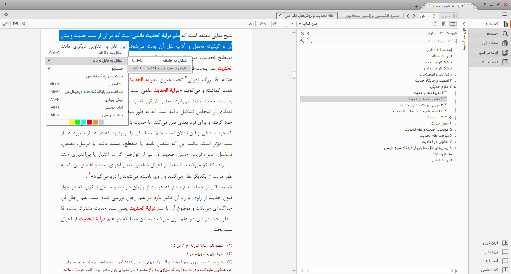Select ۳-۱ تعریف علم حدیث in the index
511x274 pixels.
point(430,93)
